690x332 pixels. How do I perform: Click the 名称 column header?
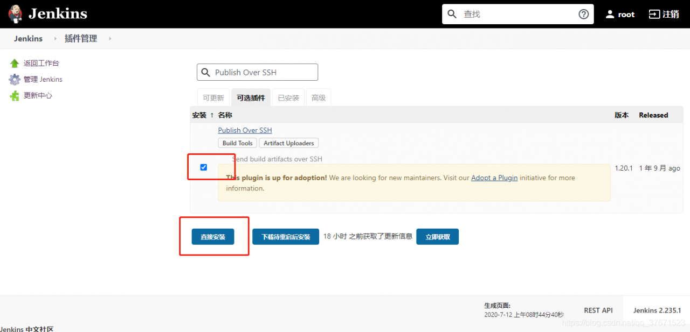coord(225,115)
